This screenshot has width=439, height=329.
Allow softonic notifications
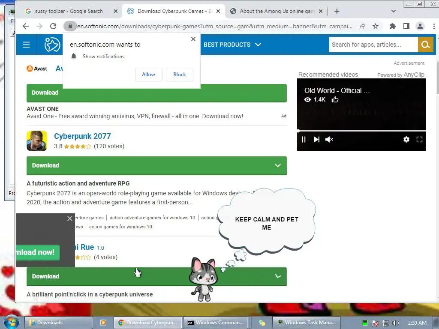[x=148, y=75]
